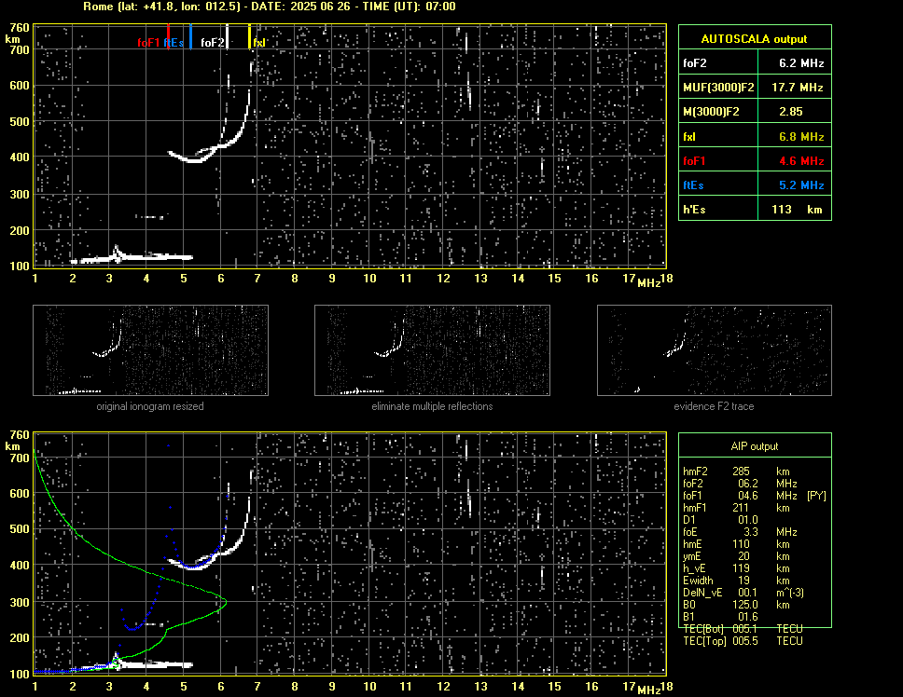The width and height of the screenshot is (903, 697).
Task: Click the yellow fxI marker on top ionogram
Action: (x=249, y=36)
